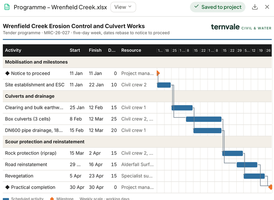
Task: Click the truncated D... duration column header
Action: tap(112, 50)
